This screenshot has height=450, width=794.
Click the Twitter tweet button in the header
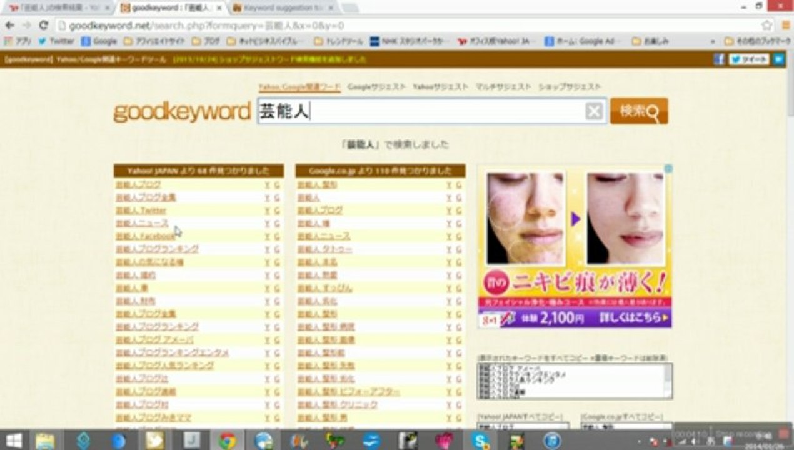pos(749,59)
